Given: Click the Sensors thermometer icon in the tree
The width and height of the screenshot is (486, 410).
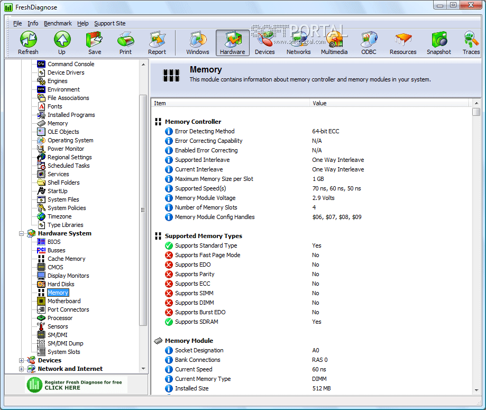Looking at the screenshot, I should (x=41, y=326).
